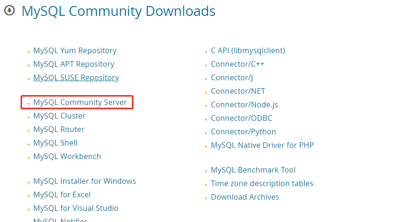The image size is (396, 222).
Task: Open the Connector/C++ link
Action: [237, 64]
